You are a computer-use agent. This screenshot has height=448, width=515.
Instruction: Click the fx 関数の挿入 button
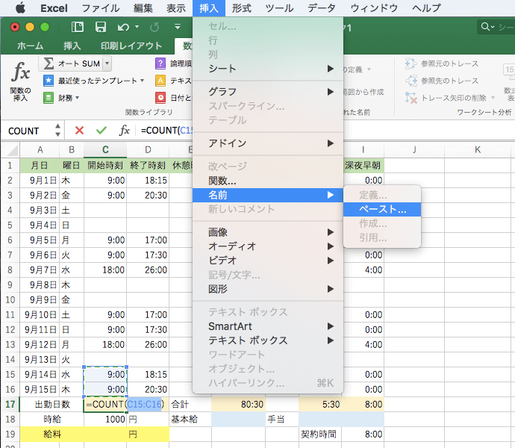20,81
